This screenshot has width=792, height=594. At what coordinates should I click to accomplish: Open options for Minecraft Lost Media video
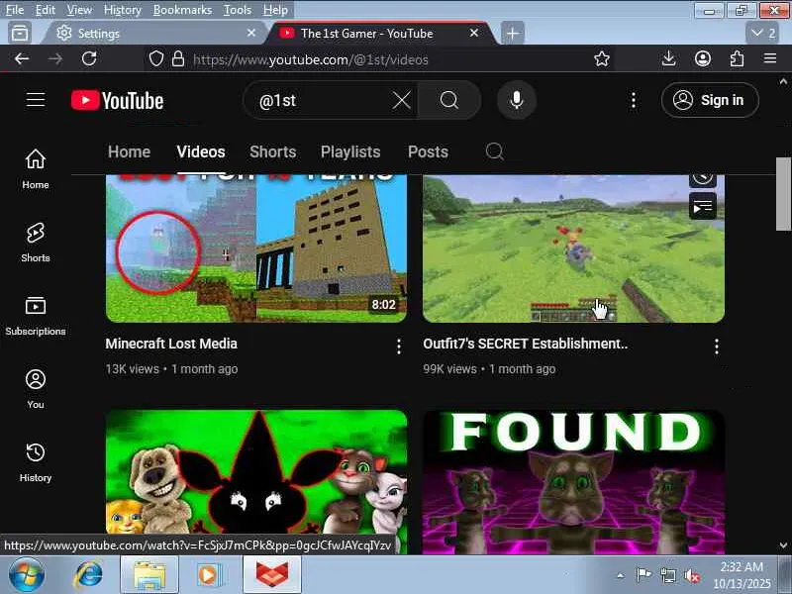point(399,346)
